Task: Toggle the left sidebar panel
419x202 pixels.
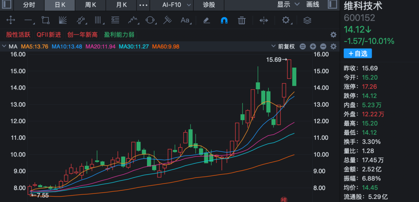Action: click(x=7, y=5)
